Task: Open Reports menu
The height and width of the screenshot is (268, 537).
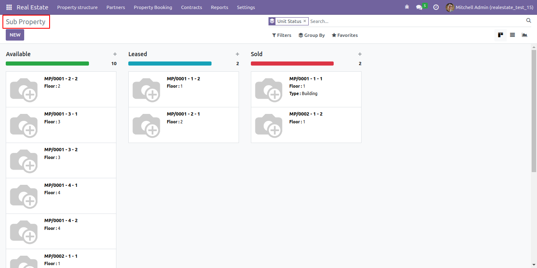Action: (x=219, y=7)
